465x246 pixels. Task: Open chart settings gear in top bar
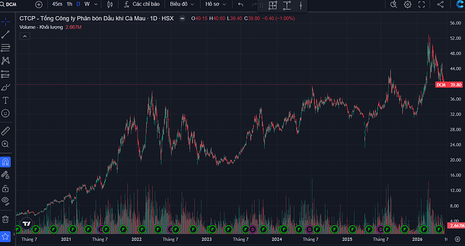[x=408, y=5]
